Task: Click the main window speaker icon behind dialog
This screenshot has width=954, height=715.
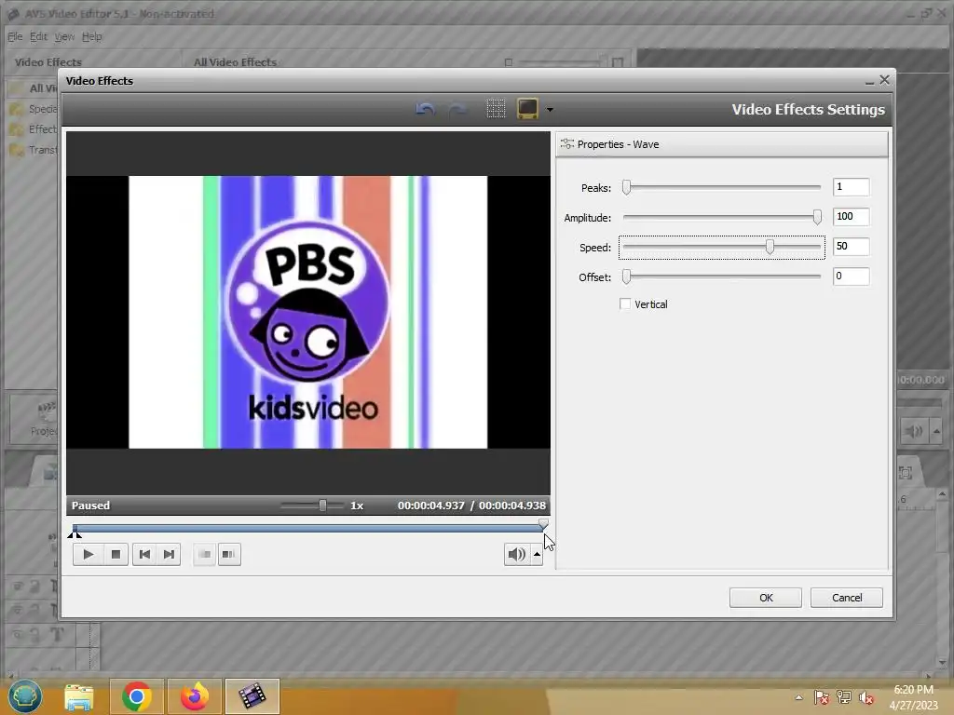Action: 913,432
